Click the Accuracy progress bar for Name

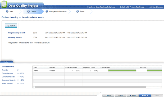click(154, 71)
